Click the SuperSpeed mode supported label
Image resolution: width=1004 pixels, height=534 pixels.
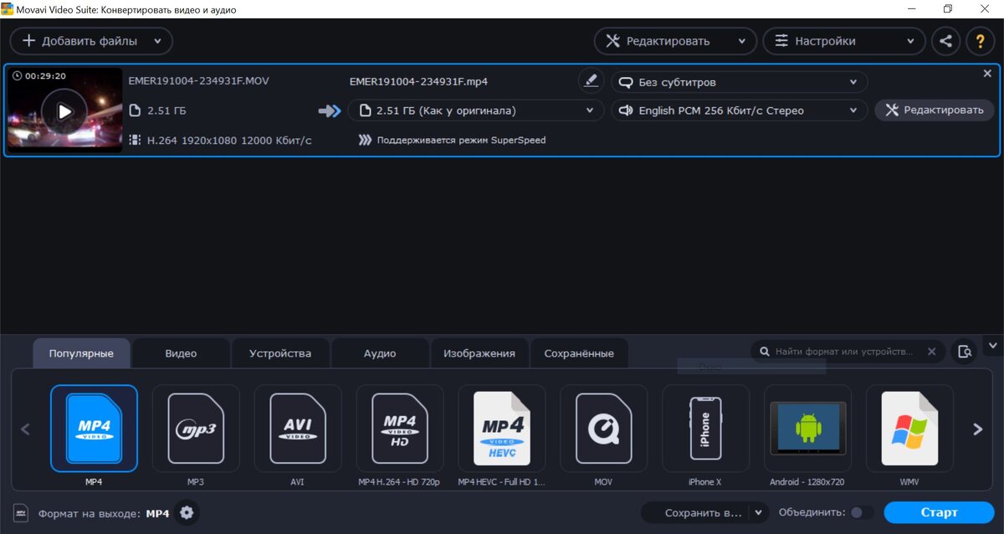pos(461,140)
